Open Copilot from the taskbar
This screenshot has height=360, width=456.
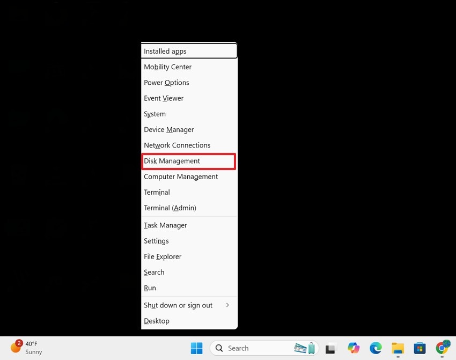(x=354, y=348)
